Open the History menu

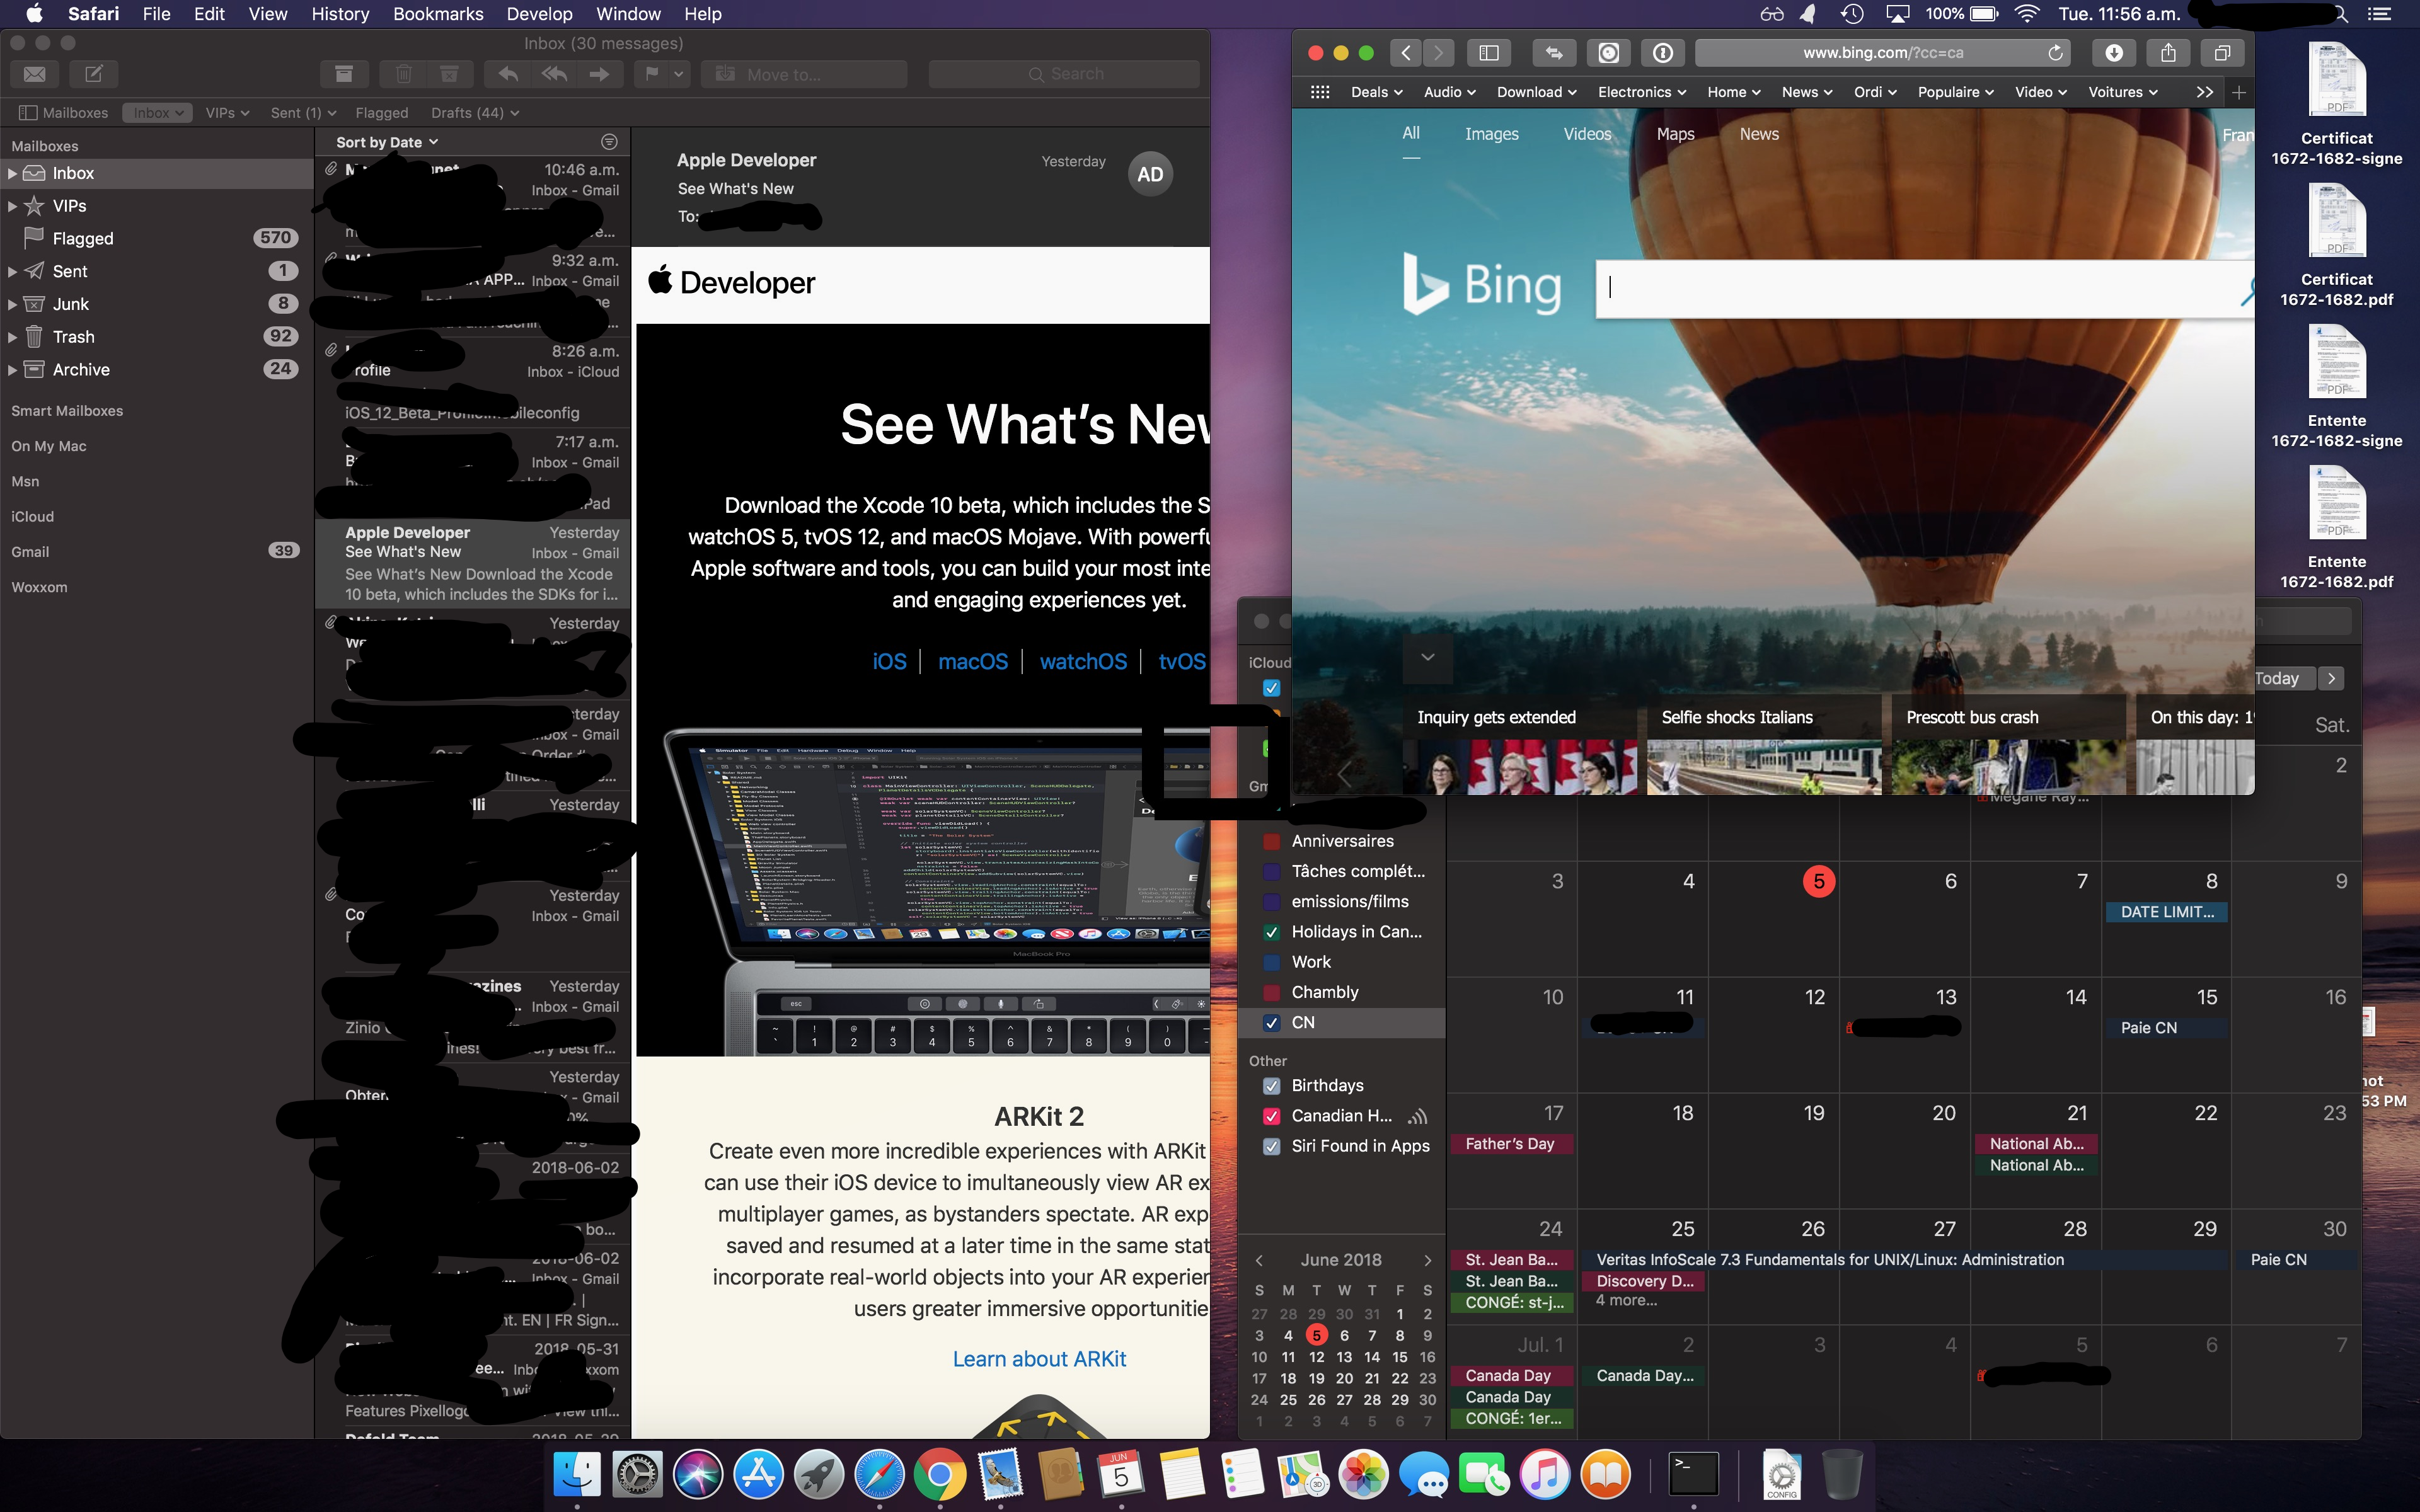[340, 14]
